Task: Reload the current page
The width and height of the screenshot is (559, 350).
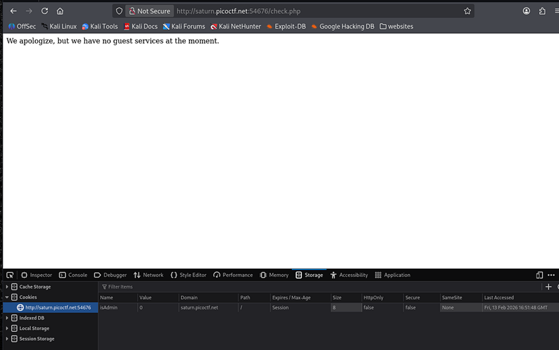Action: (45, 11)
